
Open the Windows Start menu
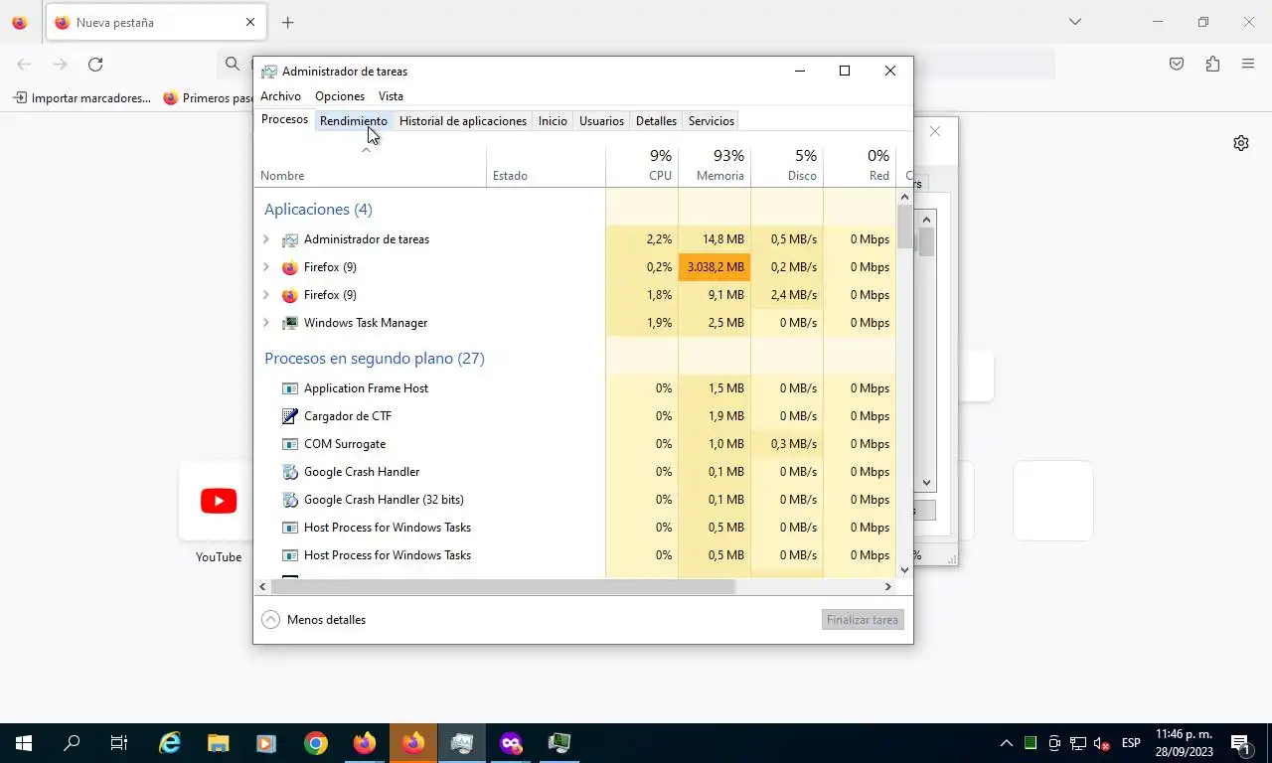24,743
